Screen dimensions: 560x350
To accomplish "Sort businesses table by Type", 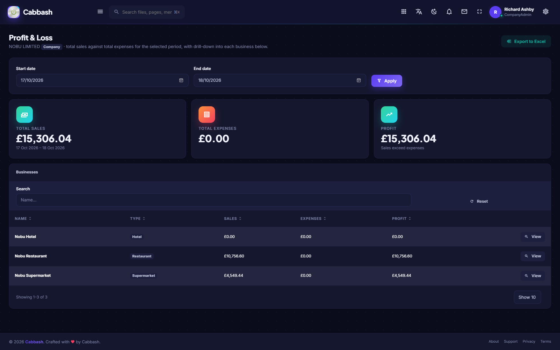I will [137, 219].
